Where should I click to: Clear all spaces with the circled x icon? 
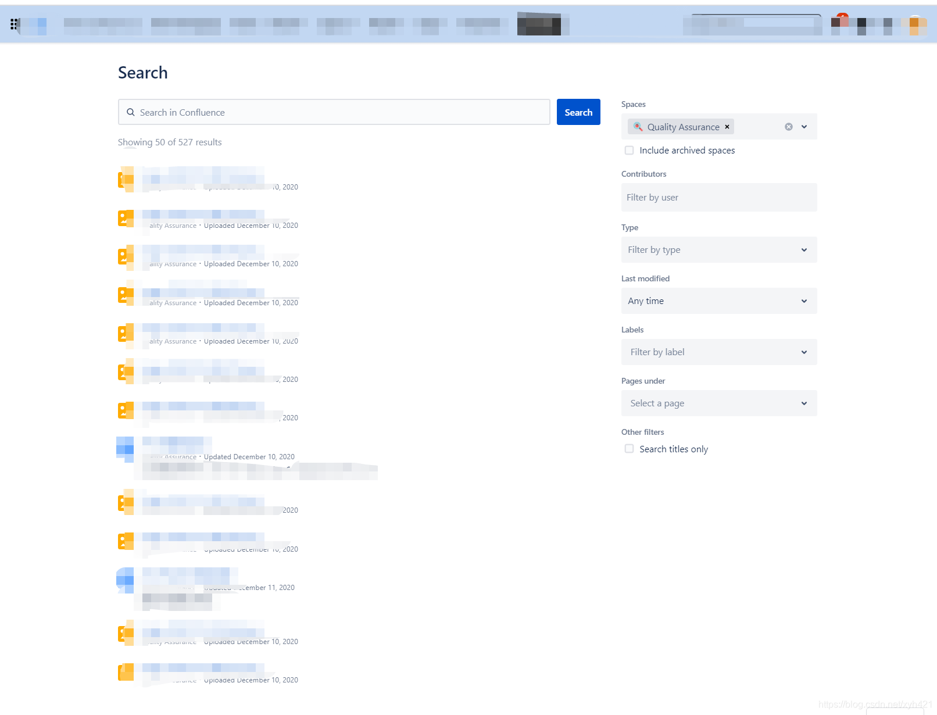pos(788,126)
